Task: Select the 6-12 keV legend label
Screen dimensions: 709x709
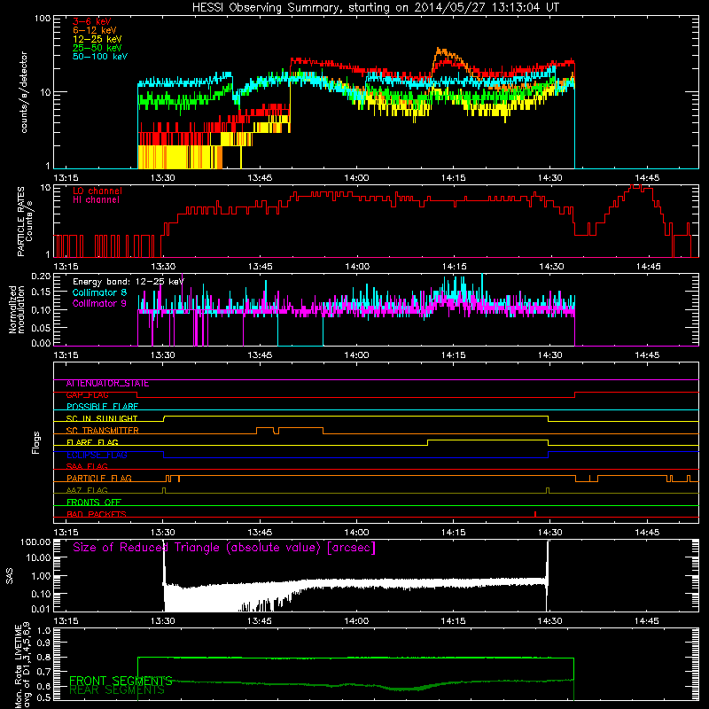Action: click(95, 30)
